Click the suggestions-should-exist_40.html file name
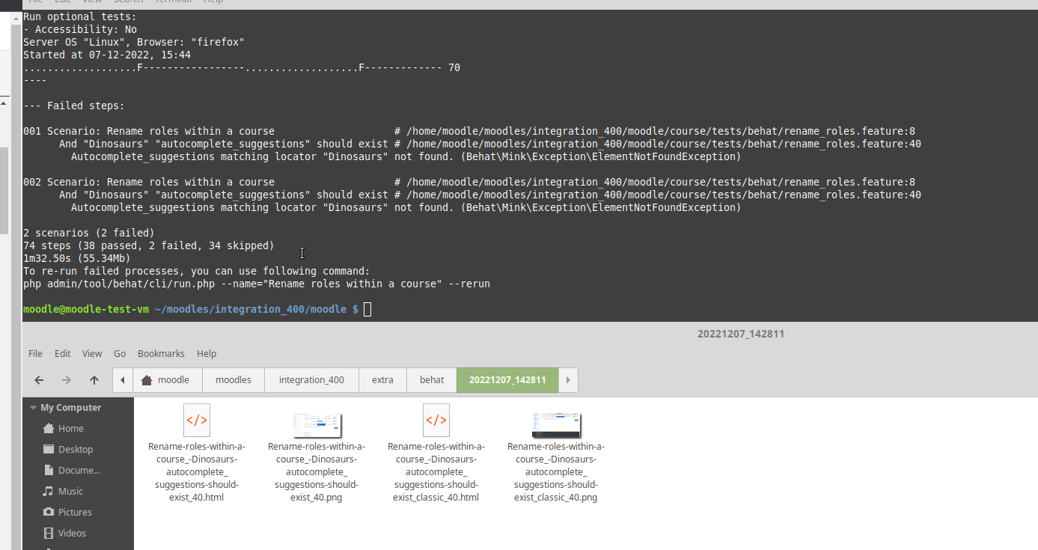The image size is (1038, 550). (197, 471)
